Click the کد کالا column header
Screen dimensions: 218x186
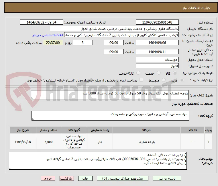click(x=193, y=130)
